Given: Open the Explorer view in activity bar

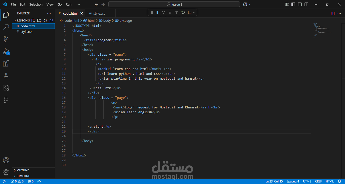Looking at the screenshot, I should coord(6,15).
